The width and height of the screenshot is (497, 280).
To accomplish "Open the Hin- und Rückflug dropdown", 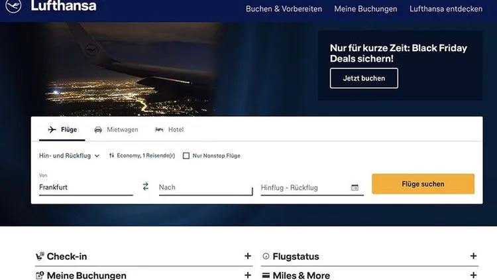I will (69, 155).
